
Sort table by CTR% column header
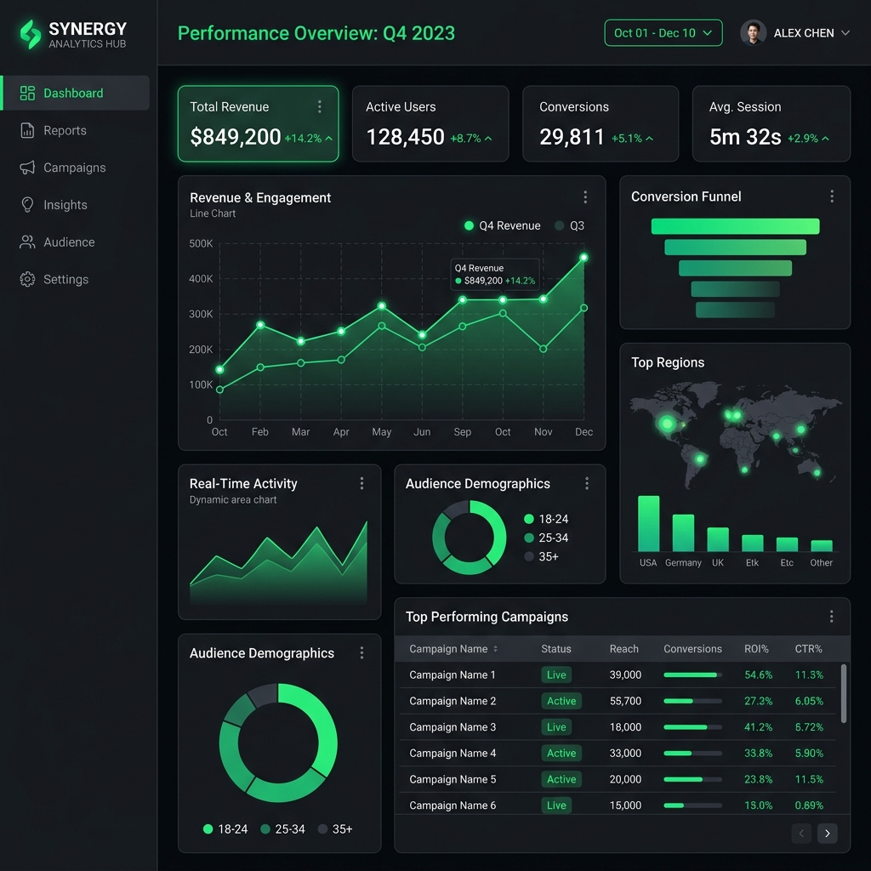point(808,649)
